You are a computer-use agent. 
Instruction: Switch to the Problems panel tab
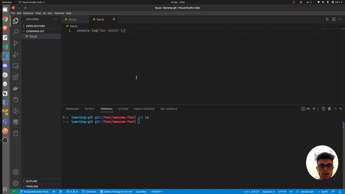[72, 109]
